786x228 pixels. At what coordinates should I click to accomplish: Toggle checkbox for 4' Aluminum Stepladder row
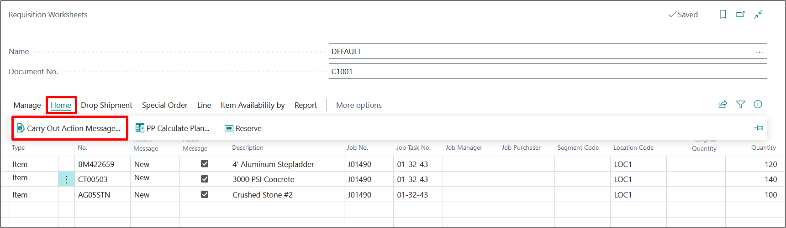[x=205, y=164]
